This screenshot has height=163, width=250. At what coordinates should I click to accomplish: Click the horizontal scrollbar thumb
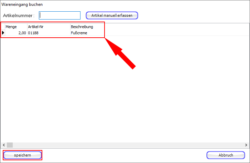(10, 145)
